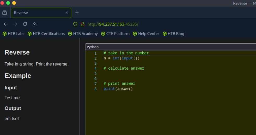Go to the home page icon
The width and height of the screenshot is (256, 135).
click(34, 24)
